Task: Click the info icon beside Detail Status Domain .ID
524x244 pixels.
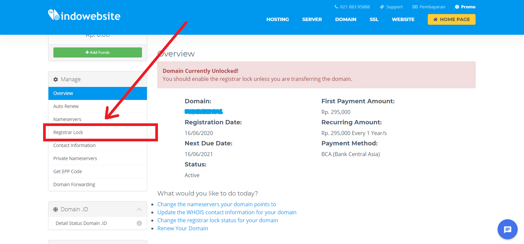Action: [139, 223]
